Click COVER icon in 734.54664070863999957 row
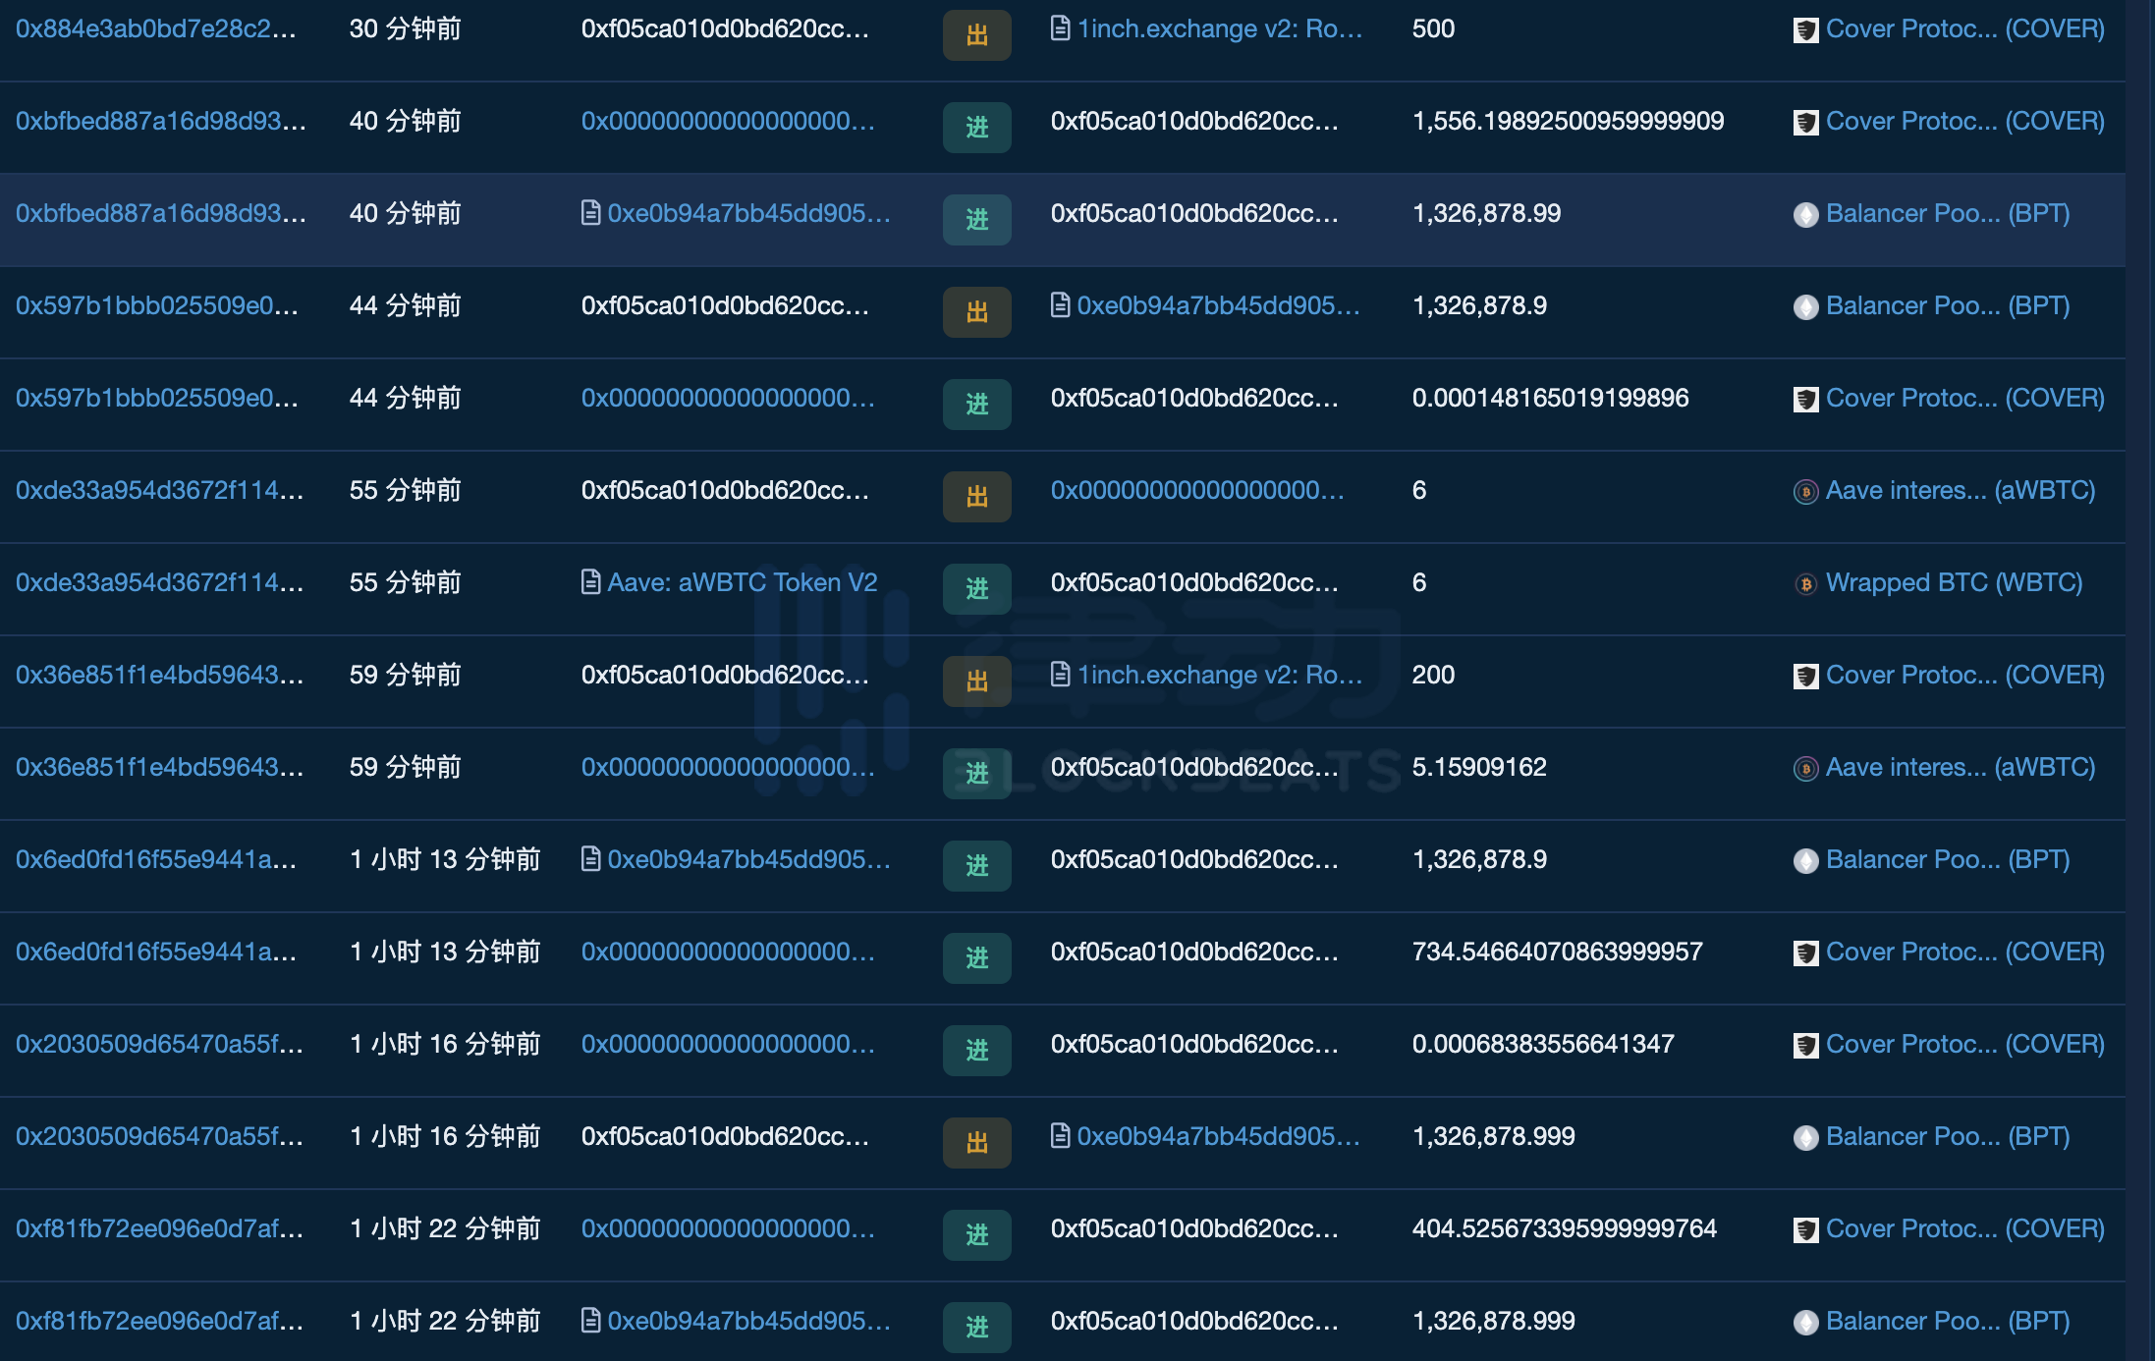Viewport: 2155px width, 1361px height. pyautogui.click(x=1805, y=953)
